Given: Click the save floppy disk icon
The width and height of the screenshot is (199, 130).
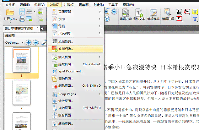Looking at the screenshot, I should [x=22, y=12].
